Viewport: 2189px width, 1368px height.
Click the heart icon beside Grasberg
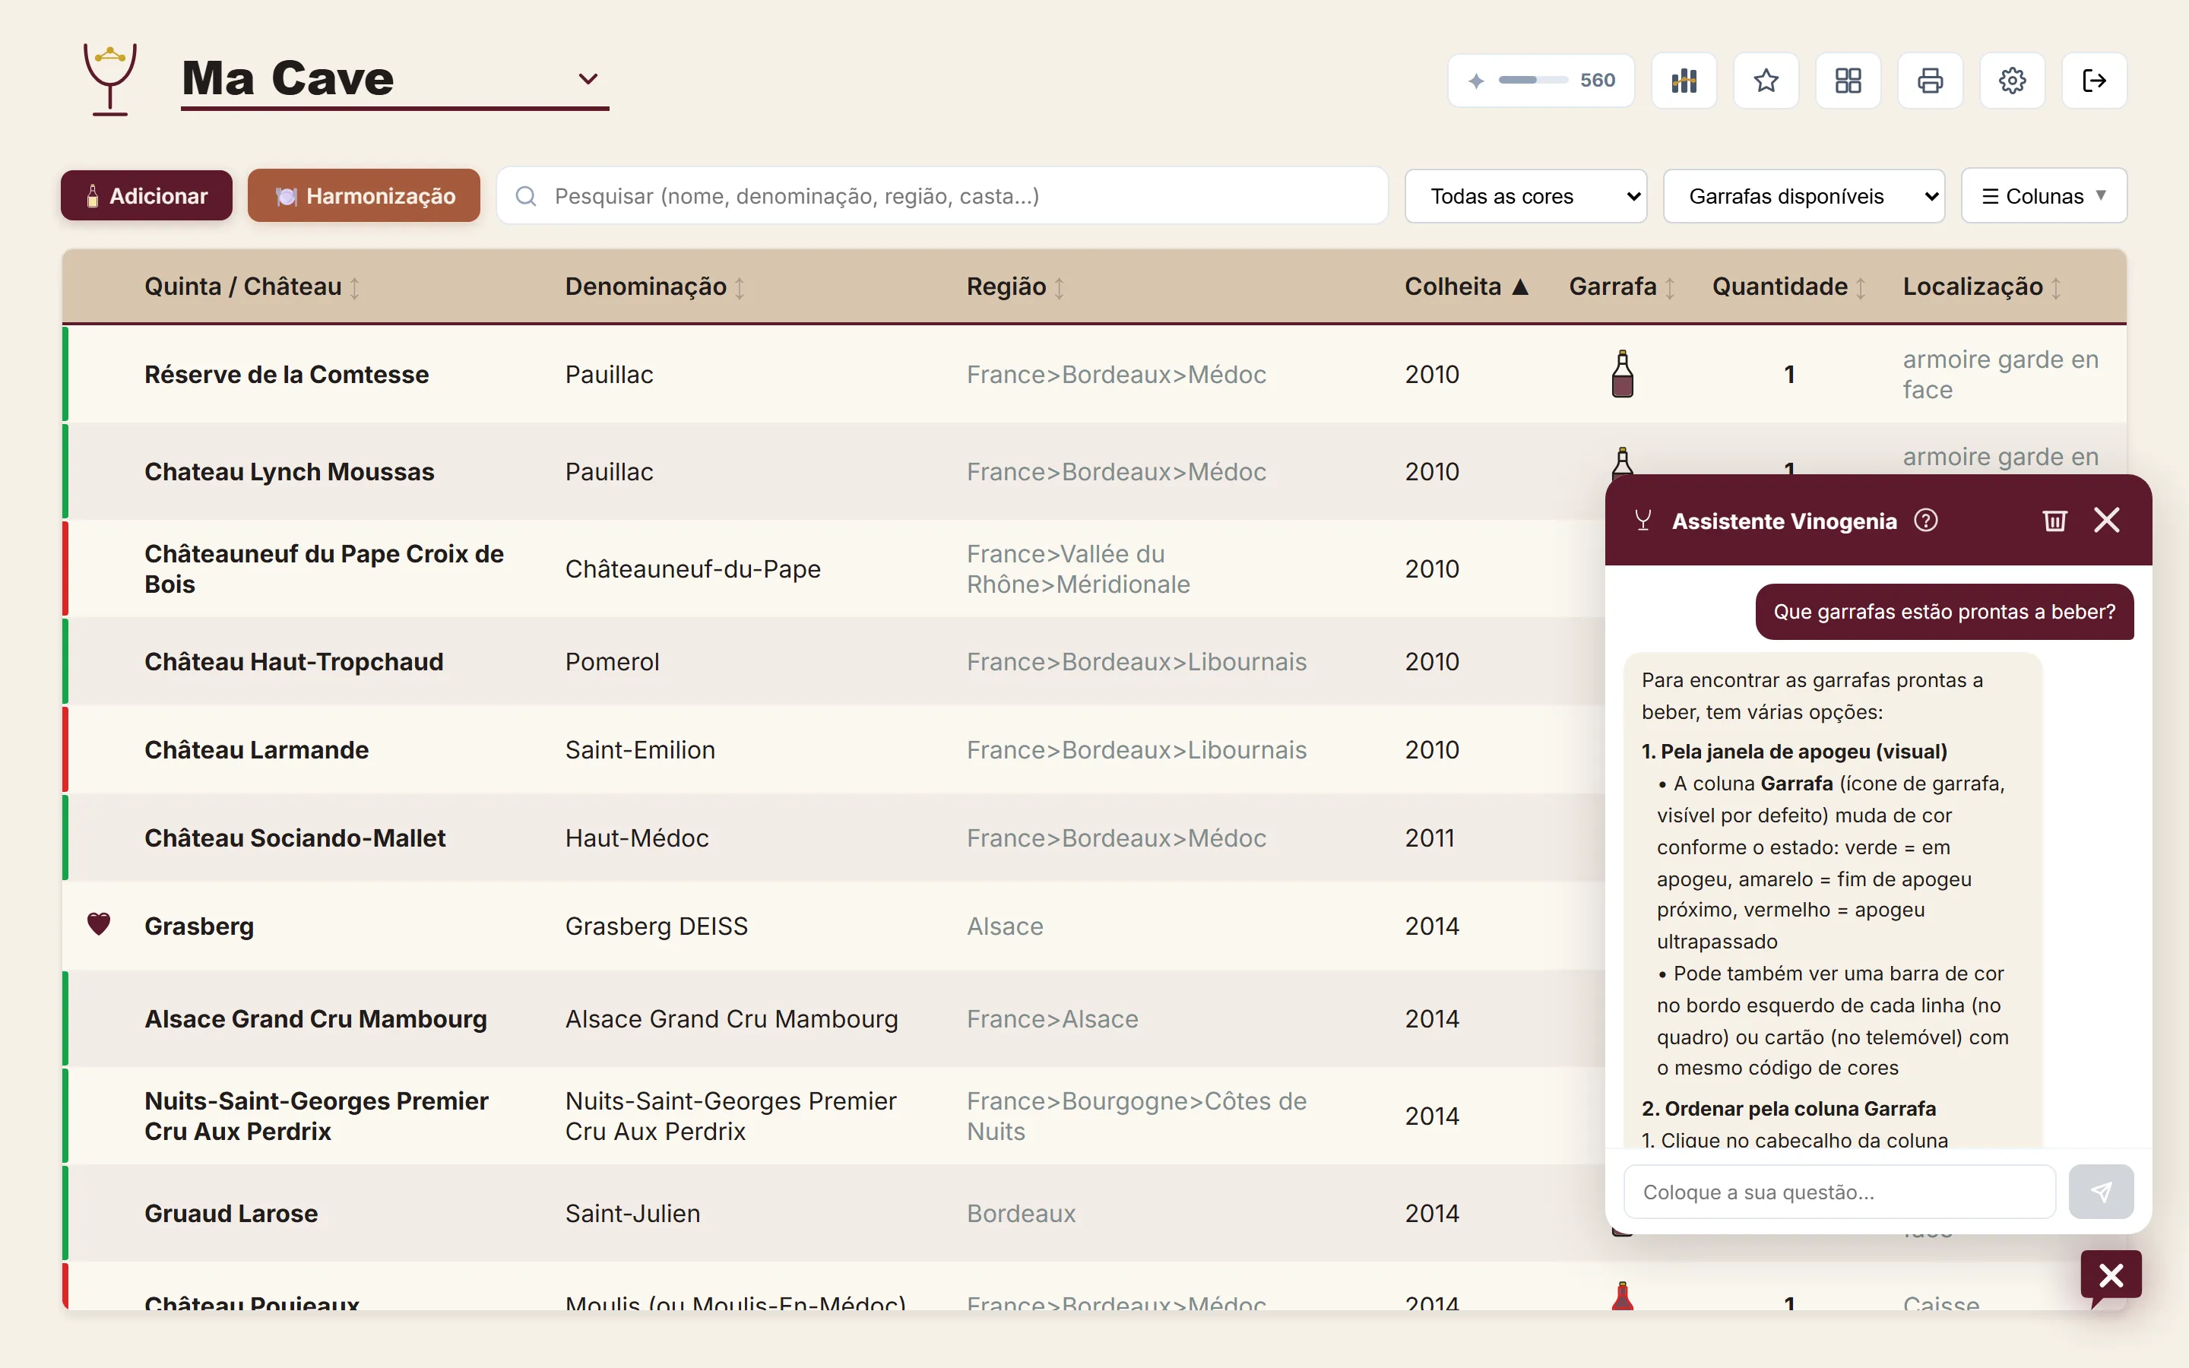tap(99, 923)
